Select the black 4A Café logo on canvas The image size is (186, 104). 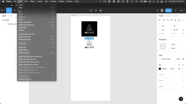tap(89, 29)
